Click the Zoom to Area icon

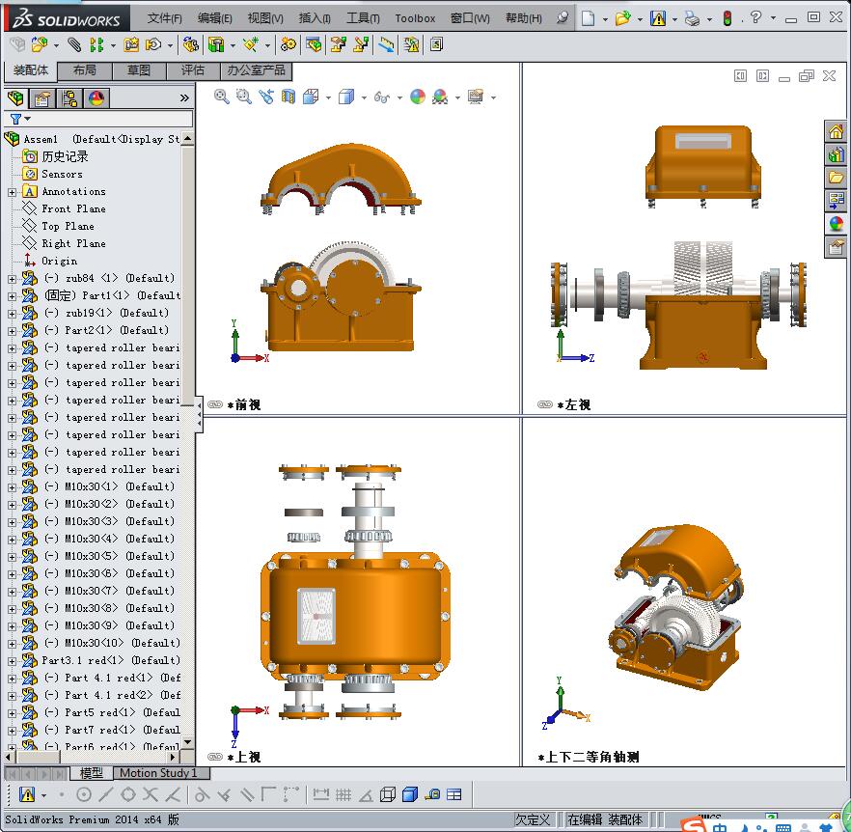click(x=244, y=97)
